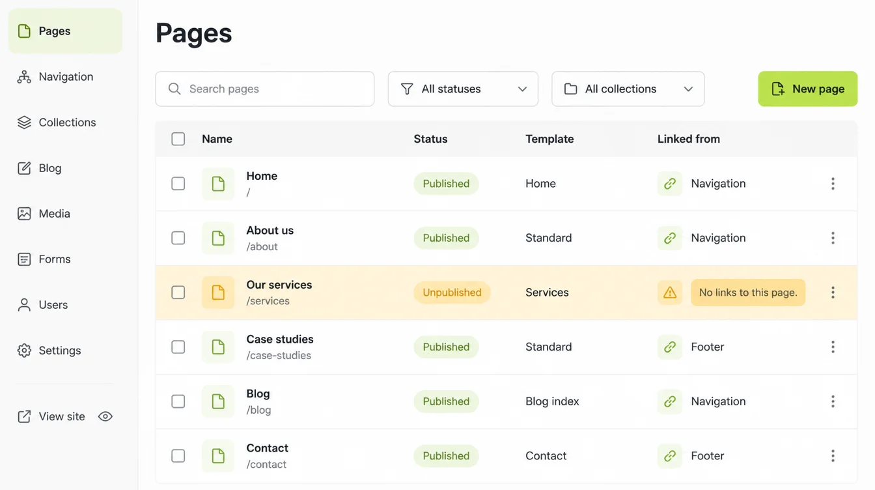Click the link icon in Contact row
This screenshot has height=490, width=875.
[670, 455]
